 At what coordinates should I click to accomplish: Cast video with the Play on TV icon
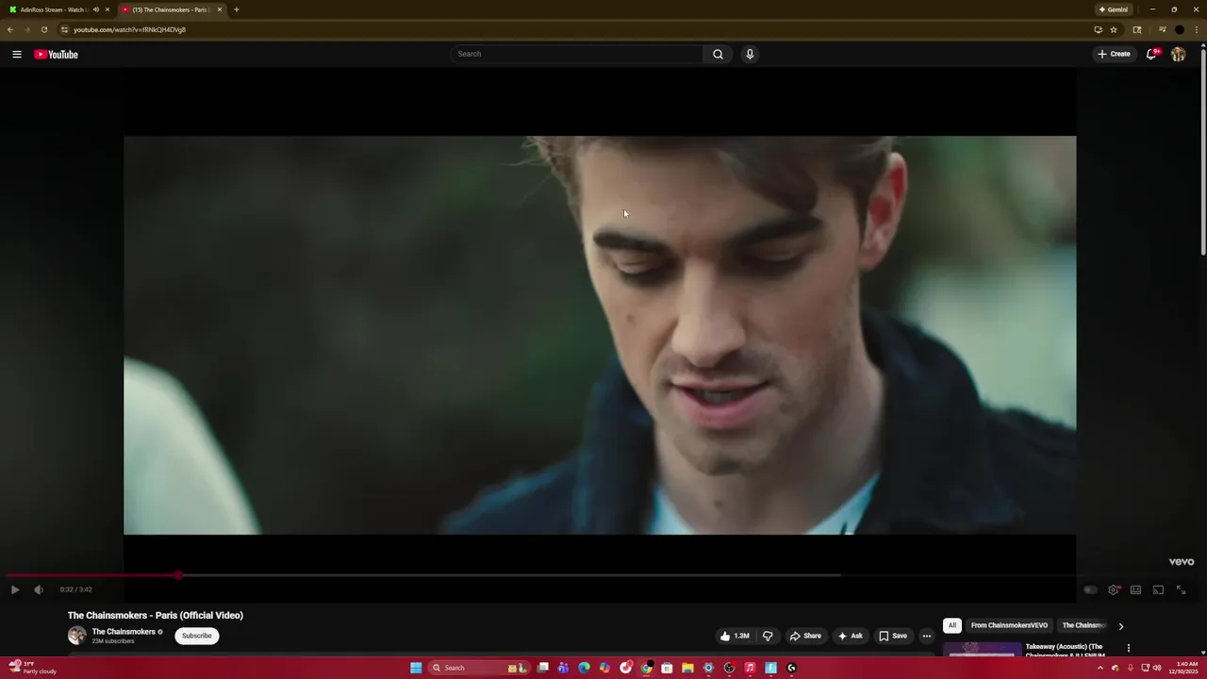tap(1158, 589)
